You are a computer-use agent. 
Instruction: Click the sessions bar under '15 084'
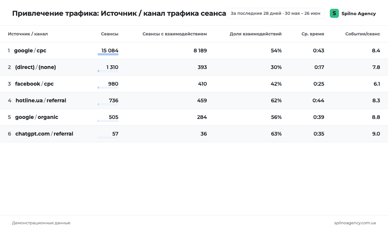pos(108,54)
